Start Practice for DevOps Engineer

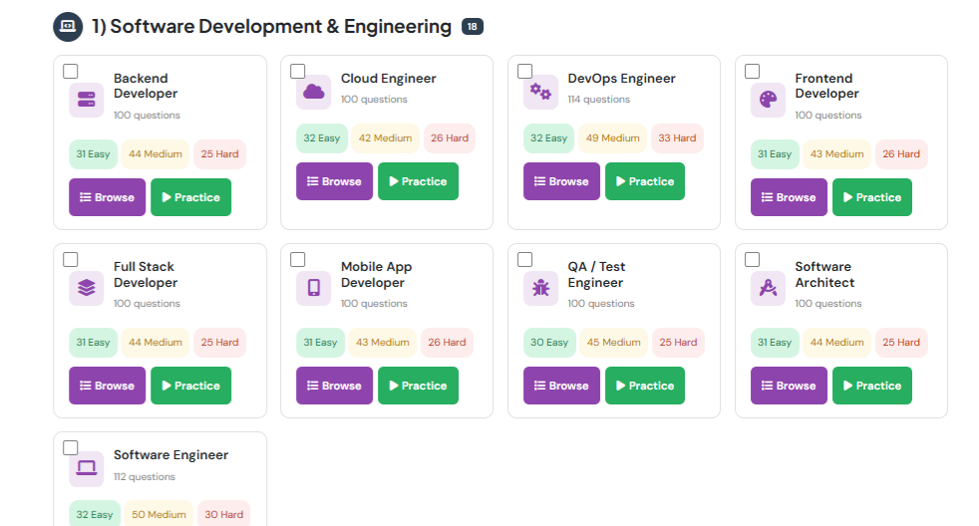coord(645,181)
